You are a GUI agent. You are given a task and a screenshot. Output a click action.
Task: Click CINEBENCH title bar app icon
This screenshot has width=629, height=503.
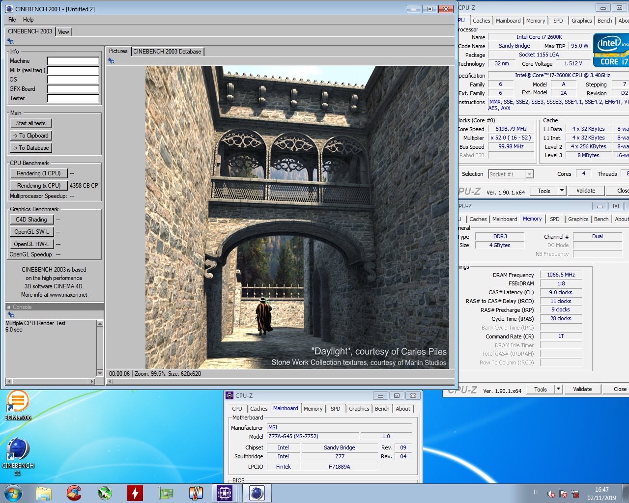(x=9, y=9)
